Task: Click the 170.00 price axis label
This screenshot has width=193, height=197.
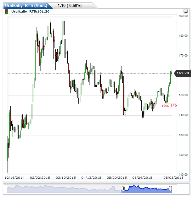Action: point(183,56)
